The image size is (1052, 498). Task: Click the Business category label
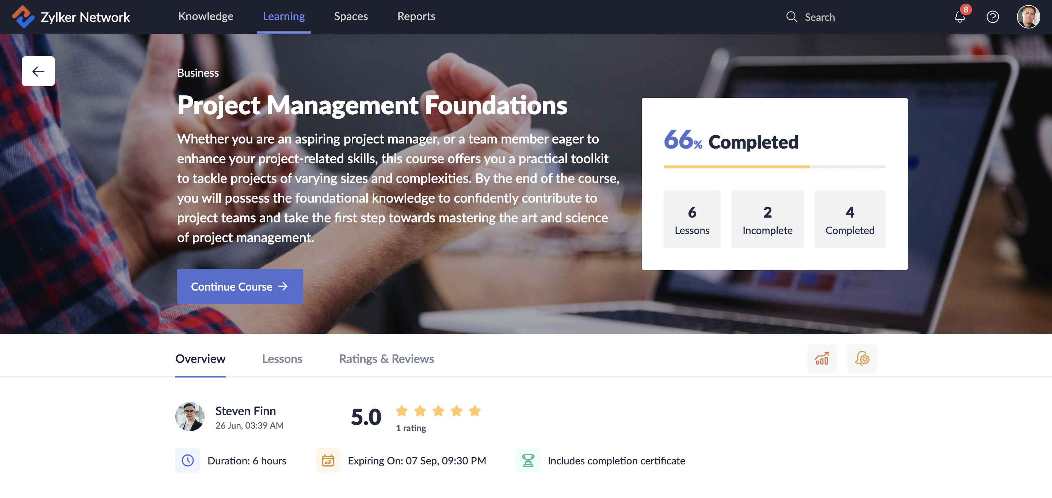tap(198, 73)
